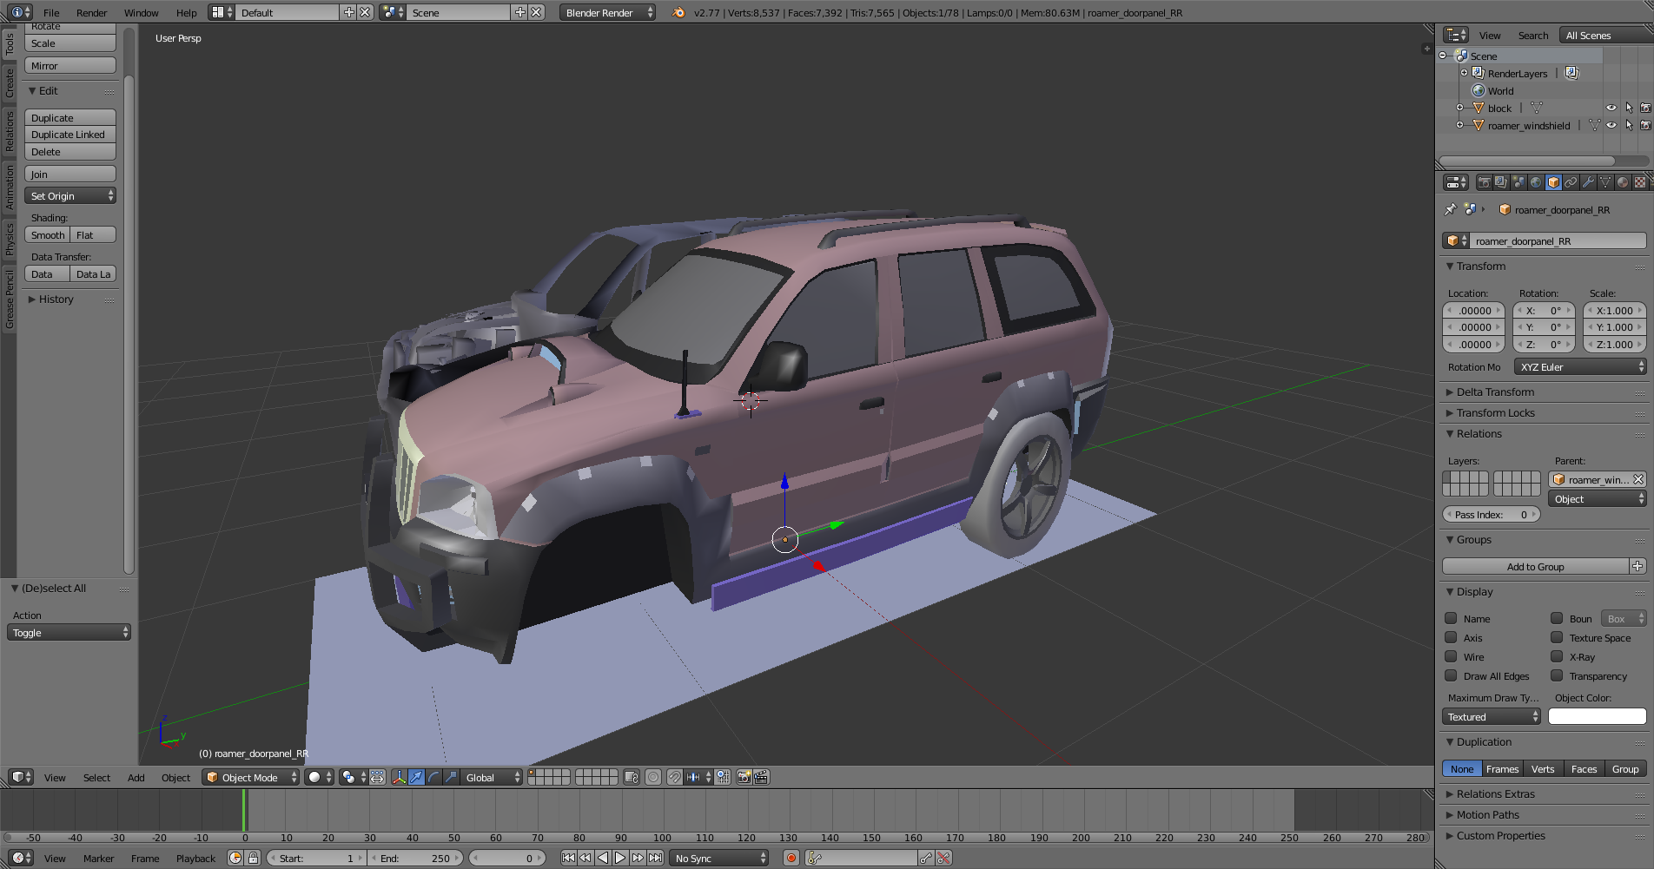The width and height of the screenshot is (1654, 869).
Task: Click the End frame field in timeline
Action: point(416,858)
